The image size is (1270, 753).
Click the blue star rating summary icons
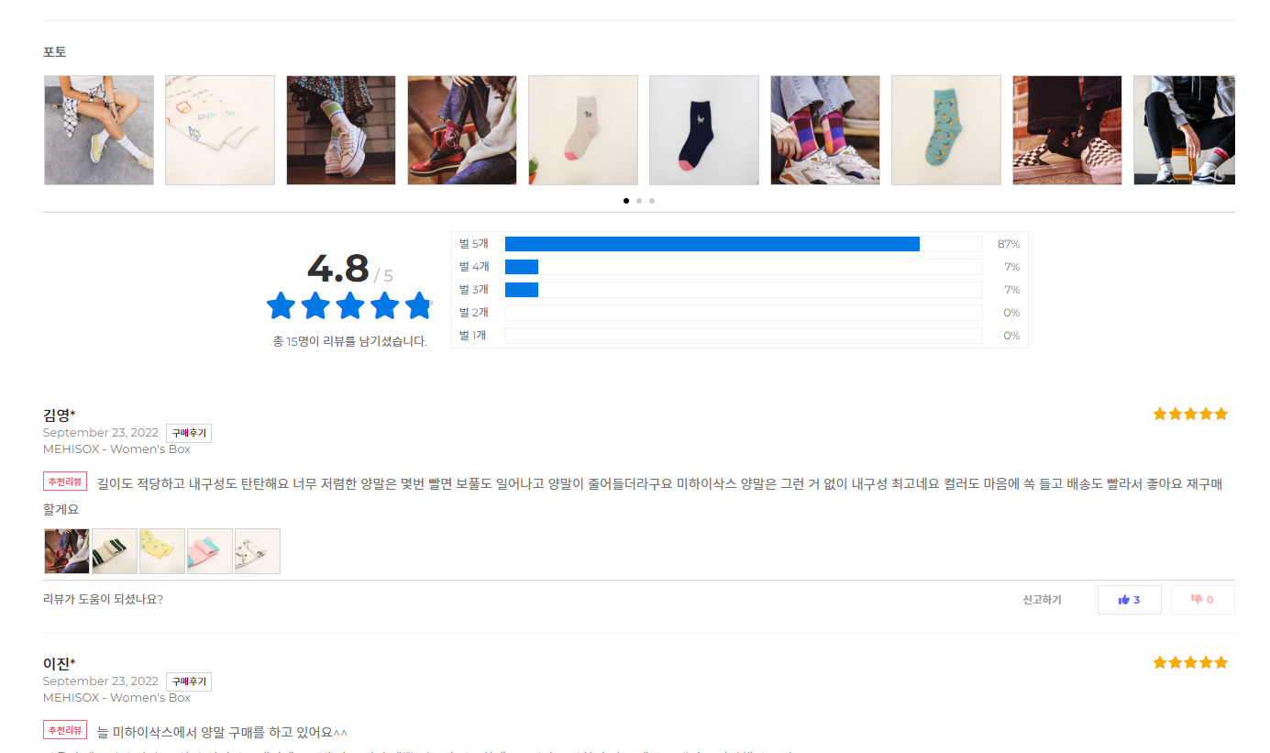tap(349, 305)
